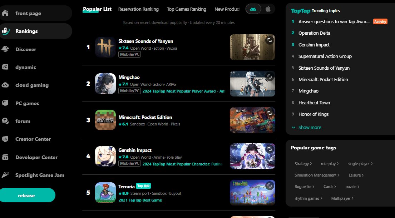Click the Discover planet icon
Viewport: 395px width, 218px height.
[5, 49]
